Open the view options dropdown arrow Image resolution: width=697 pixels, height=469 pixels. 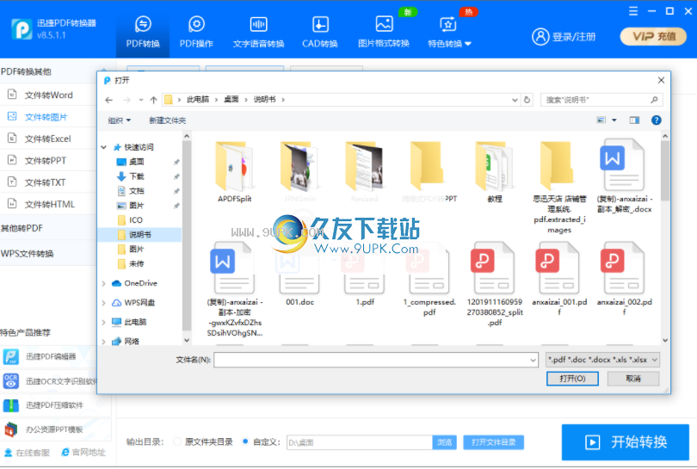[x=614, y=120]
